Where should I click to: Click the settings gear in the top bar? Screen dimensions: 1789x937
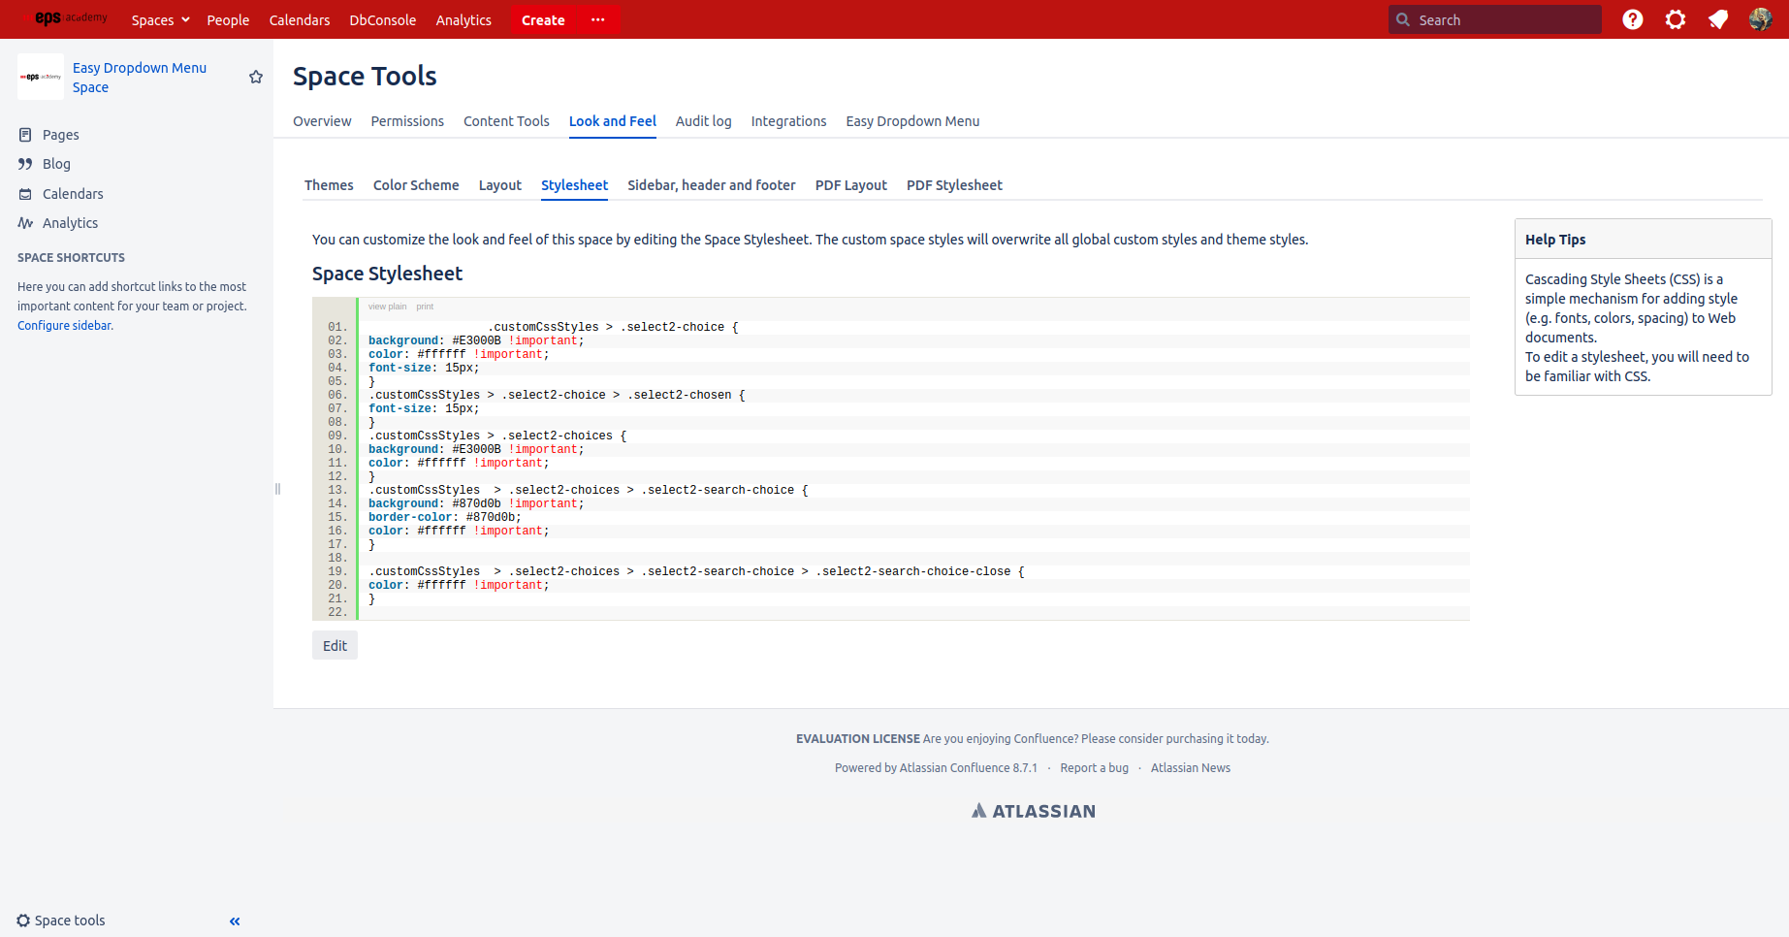(x=1676, y=19)
